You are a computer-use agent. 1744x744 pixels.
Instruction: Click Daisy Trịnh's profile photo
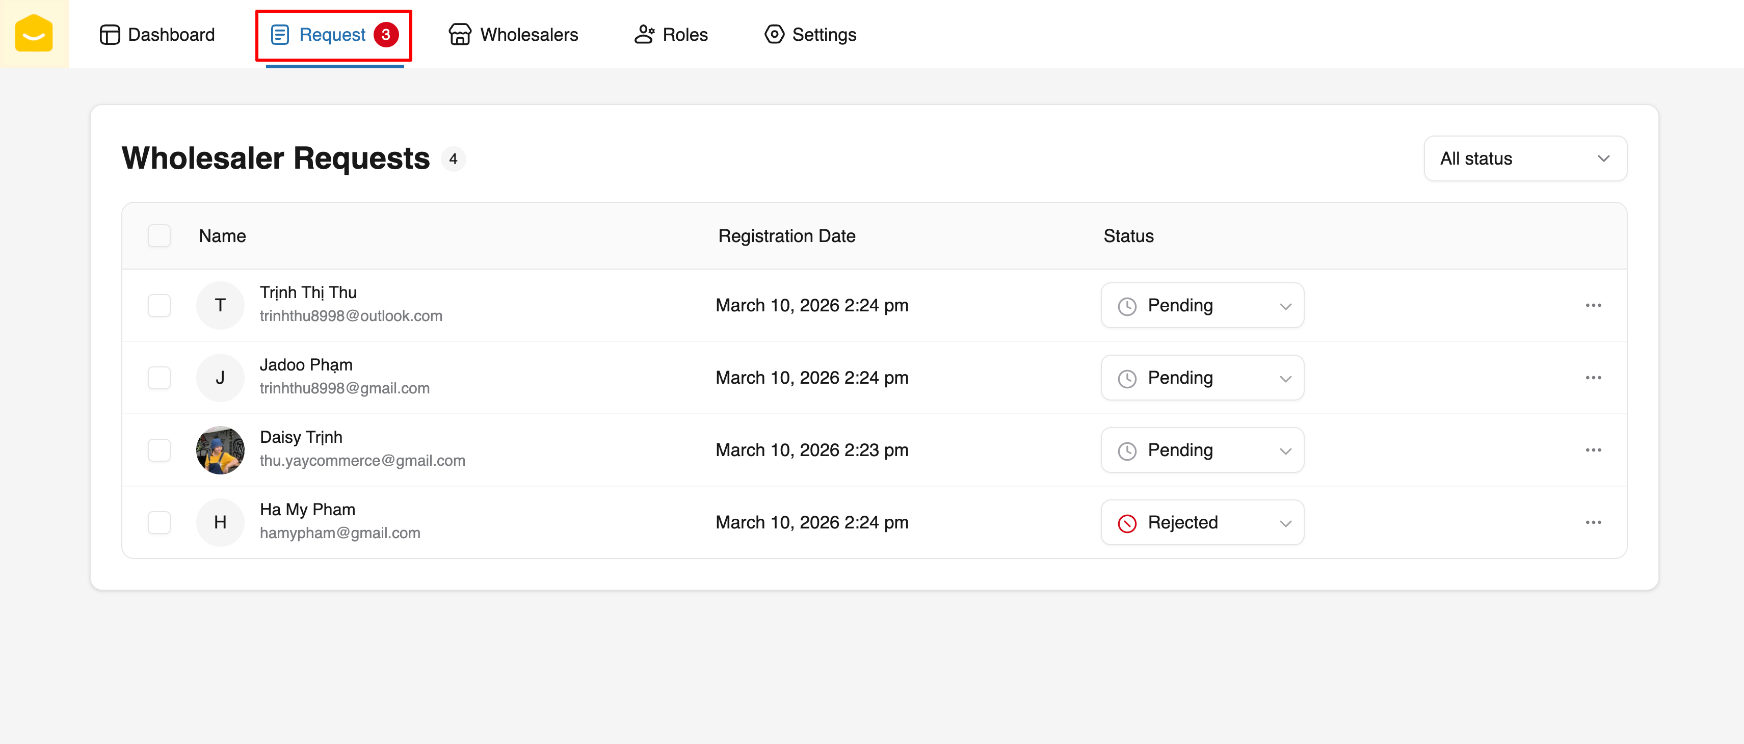tap(220, 450)
